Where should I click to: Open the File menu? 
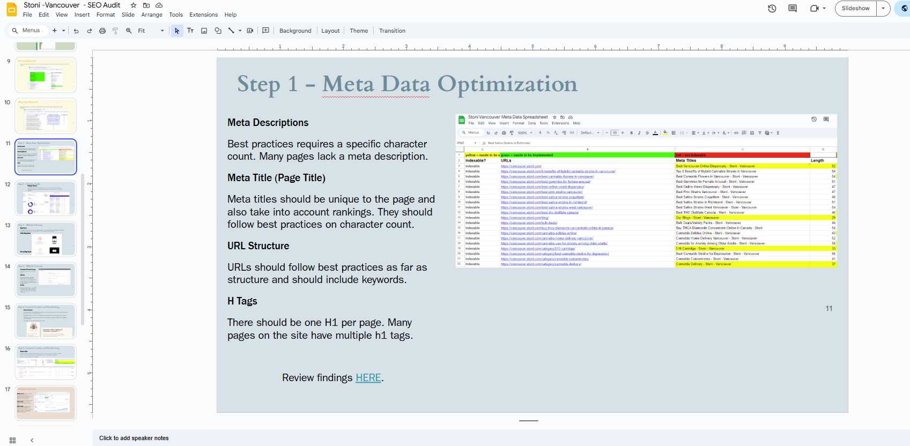coord(27,15)
